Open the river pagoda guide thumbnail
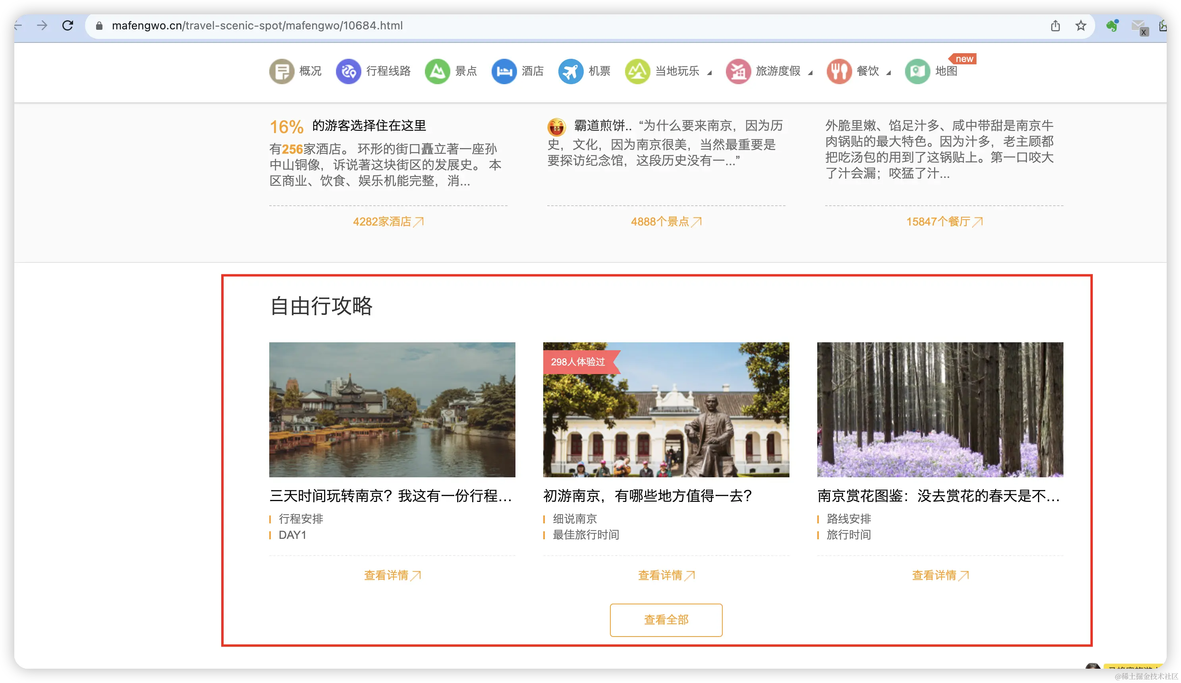The image size is (1181, 683). (392, 409)
